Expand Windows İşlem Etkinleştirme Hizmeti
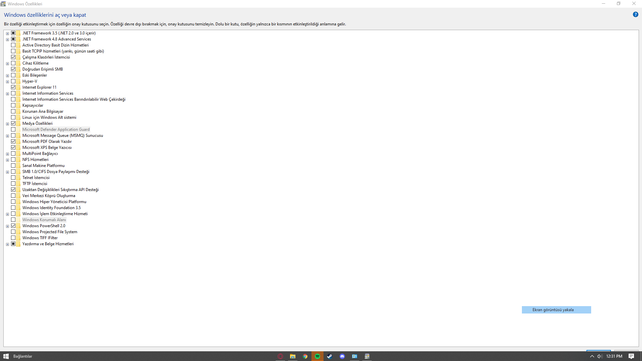This screenshot has height=361, width=642. [x=7, y=214]
